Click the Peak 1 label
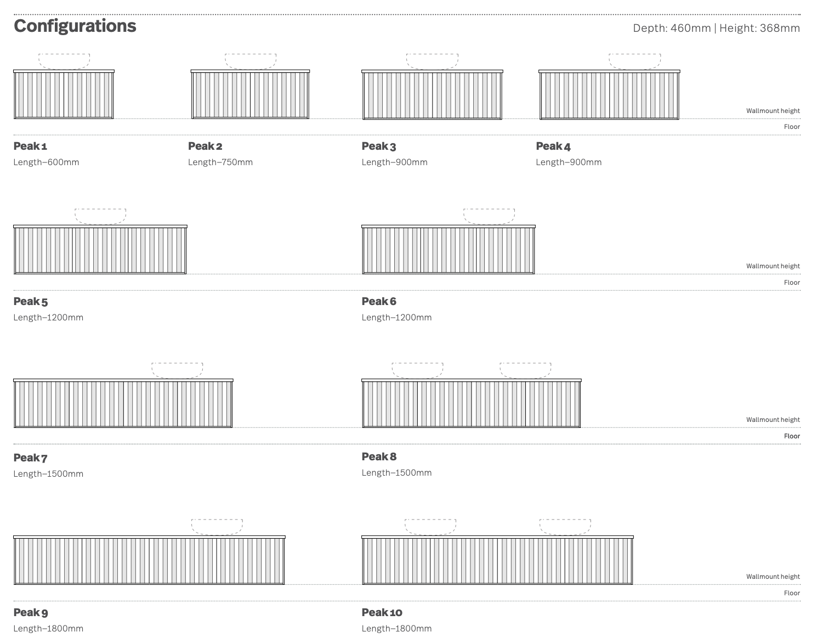 30,146
